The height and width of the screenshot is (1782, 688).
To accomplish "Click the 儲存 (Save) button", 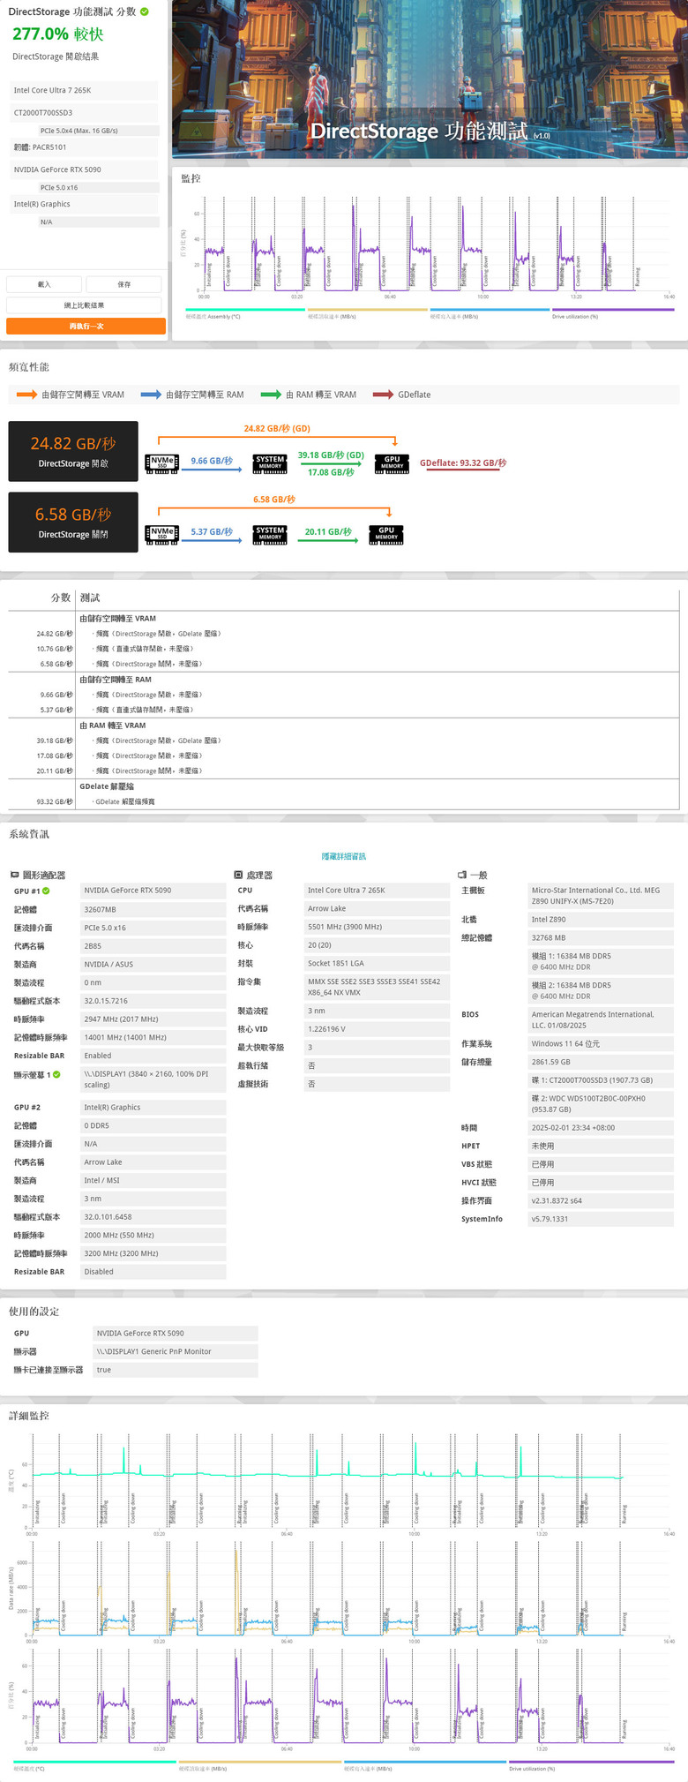I will click(124, 284).
